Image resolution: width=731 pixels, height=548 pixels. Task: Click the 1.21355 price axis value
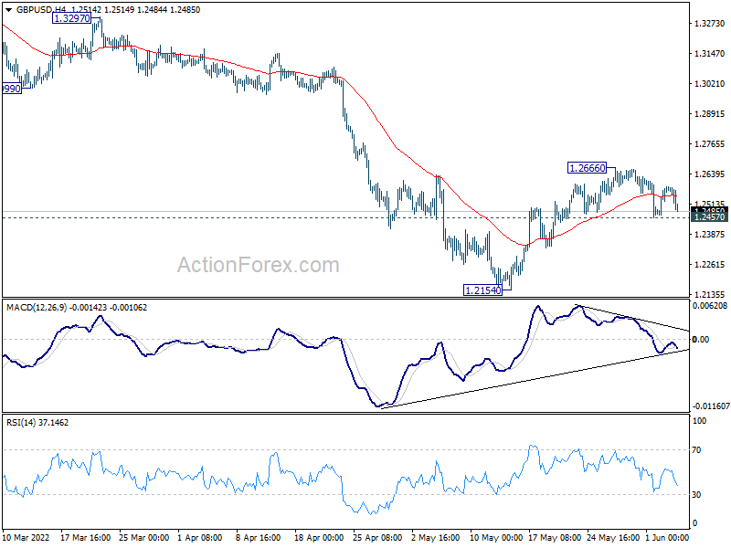(710, 294)
